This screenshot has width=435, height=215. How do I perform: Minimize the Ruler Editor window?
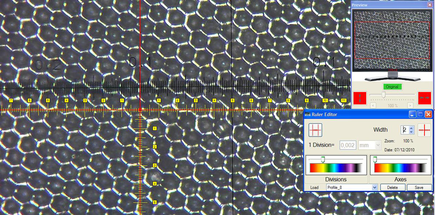(413, 114)
